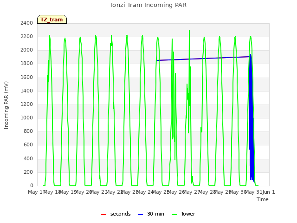Click the Time axis label
This screenshot has height=223, width=297.
pos(263,199)
